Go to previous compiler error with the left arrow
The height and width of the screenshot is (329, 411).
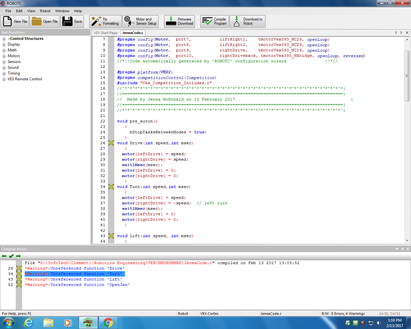click(4, 256)
